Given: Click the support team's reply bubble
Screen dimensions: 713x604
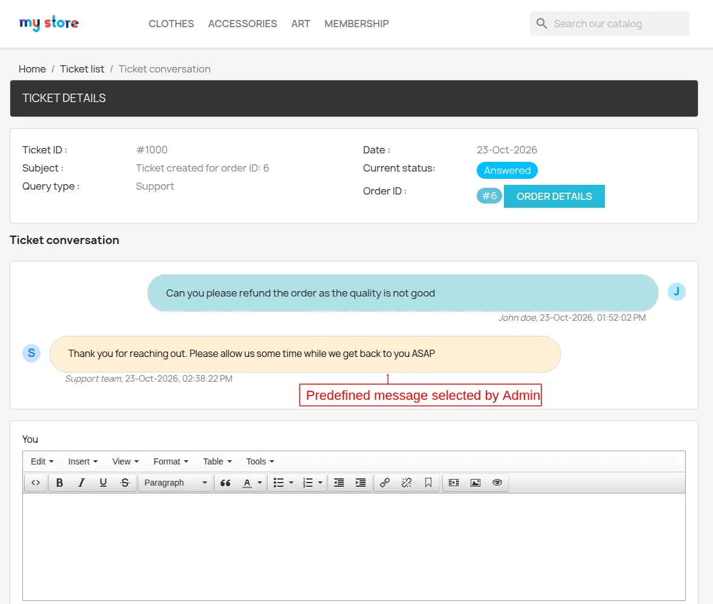Looking at the screenshot, I should (x=305, y=354).
